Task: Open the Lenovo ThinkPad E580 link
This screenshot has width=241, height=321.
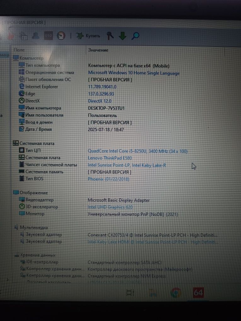Action: (x=110, y=158)
